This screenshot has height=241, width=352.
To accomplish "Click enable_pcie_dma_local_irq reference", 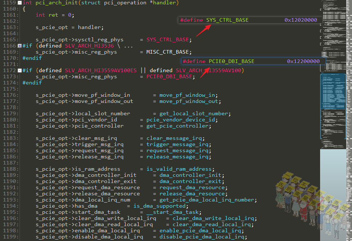I will click(x=200, y=231).
